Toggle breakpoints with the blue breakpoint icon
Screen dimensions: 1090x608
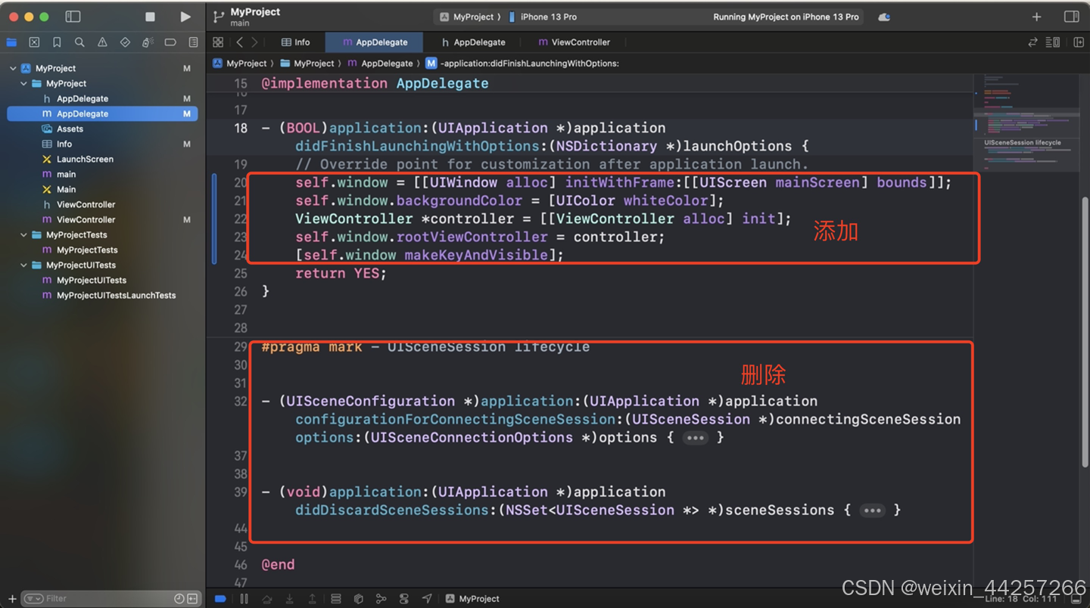click(220, 598)
